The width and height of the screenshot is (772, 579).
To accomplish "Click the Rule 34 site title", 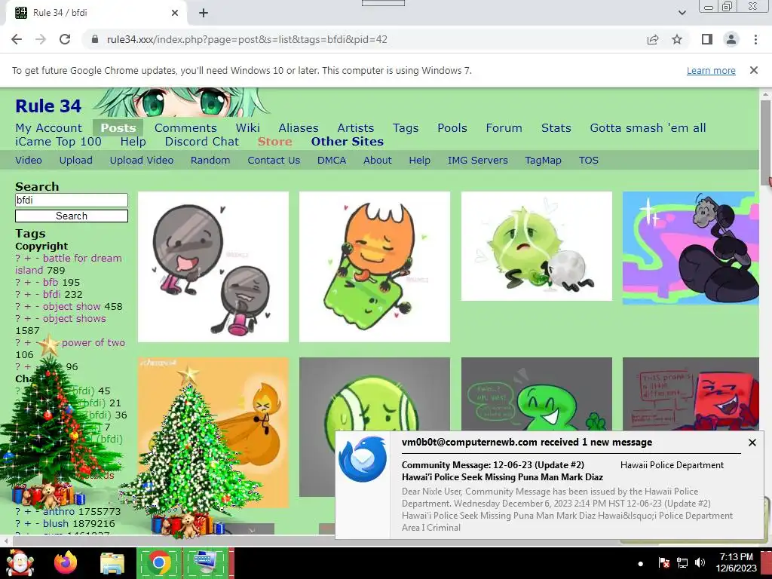I will pos(48,106).
